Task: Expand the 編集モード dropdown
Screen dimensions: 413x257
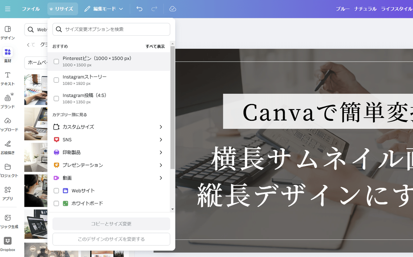Action: coord(104,9)
